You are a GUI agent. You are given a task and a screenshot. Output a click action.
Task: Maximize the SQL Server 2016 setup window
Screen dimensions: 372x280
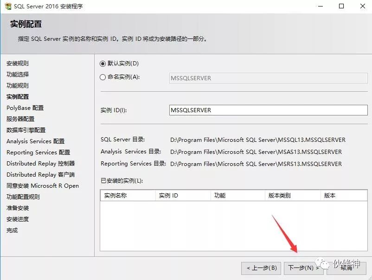click(341, 6)
